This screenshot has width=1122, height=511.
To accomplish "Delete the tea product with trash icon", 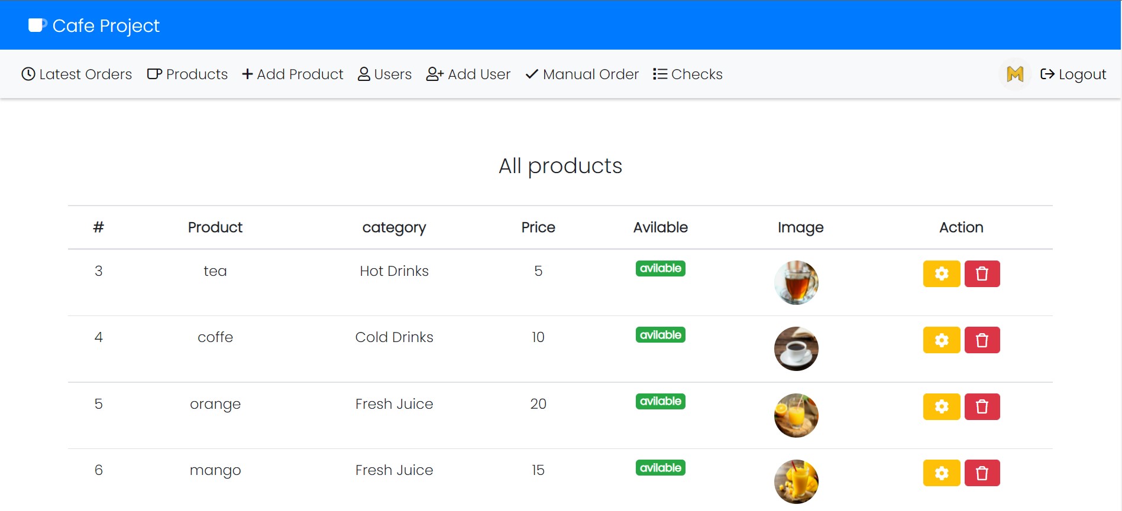I will click(x=982, y=274).
